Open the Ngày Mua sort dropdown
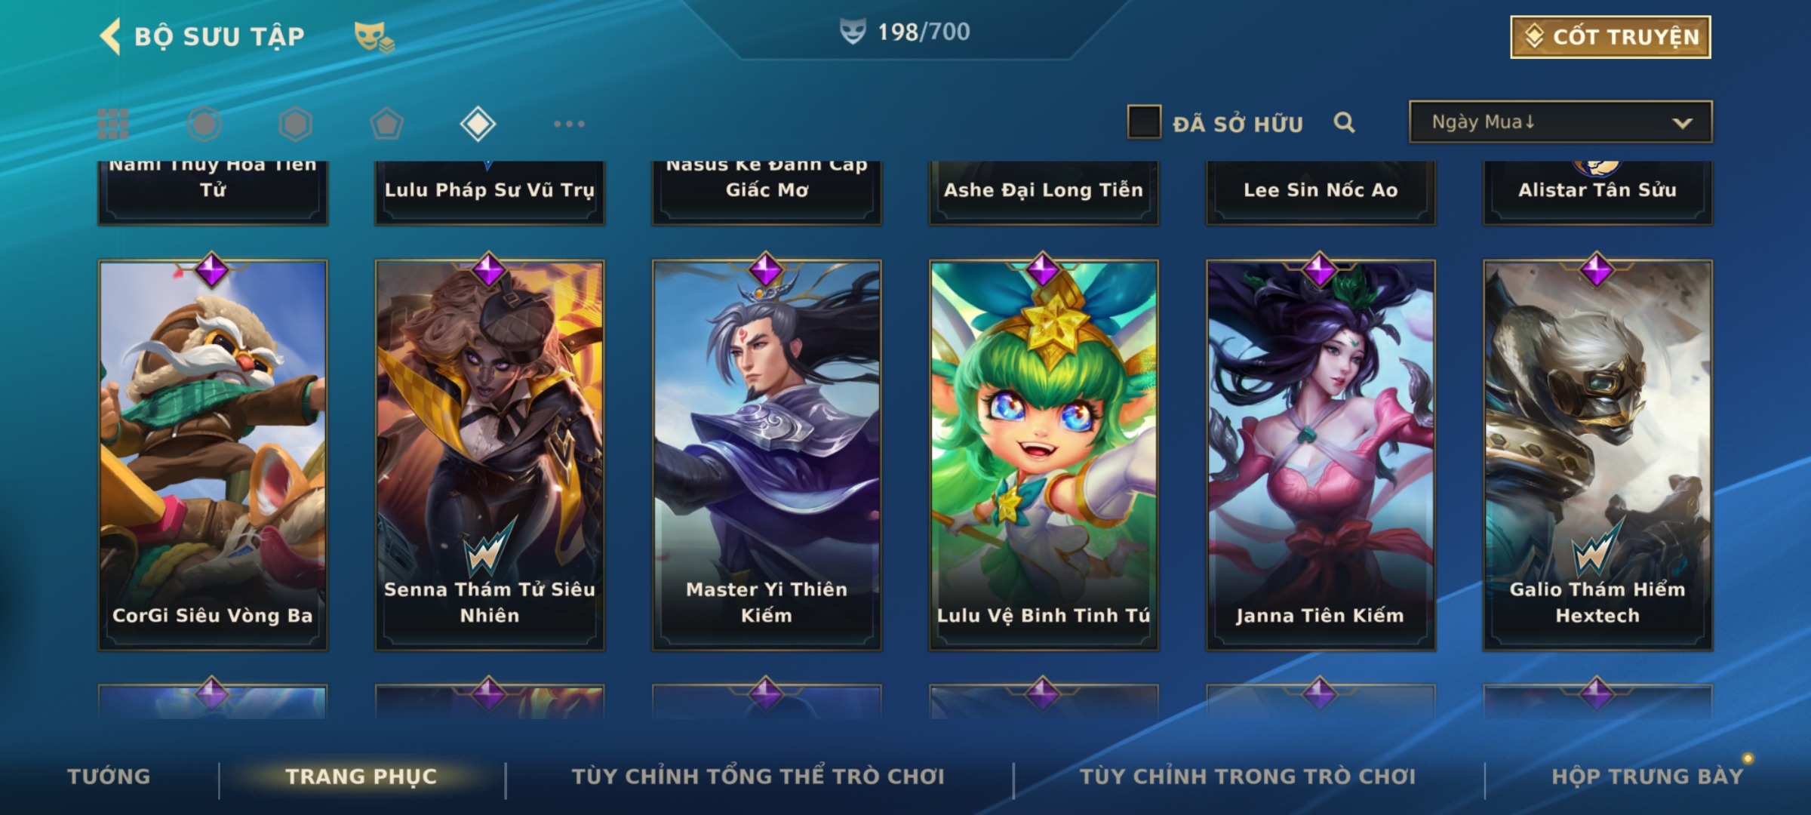The width and height of the screenshot is (1811, 815). 1560,122
